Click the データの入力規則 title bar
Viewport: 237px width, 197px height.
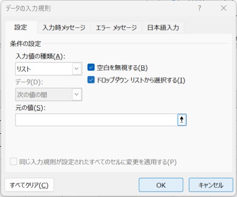point(100,8)
